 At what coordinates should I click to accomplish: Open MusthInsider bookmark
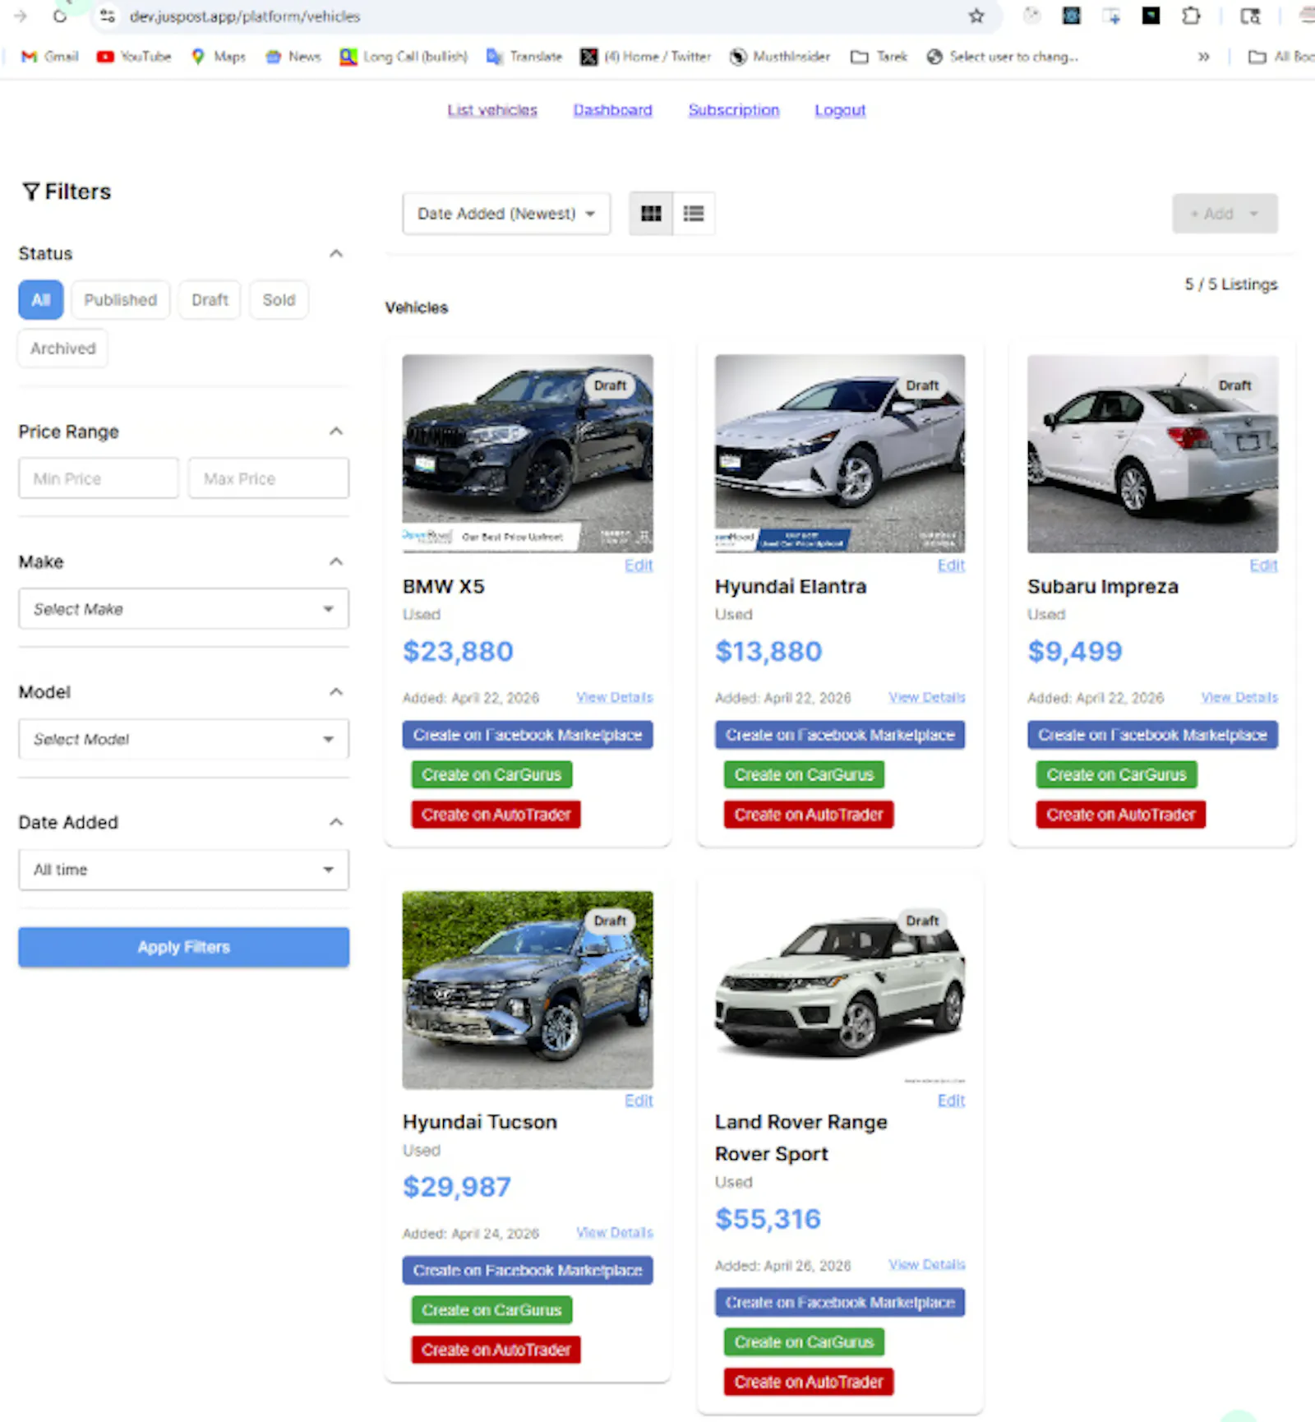781,57
